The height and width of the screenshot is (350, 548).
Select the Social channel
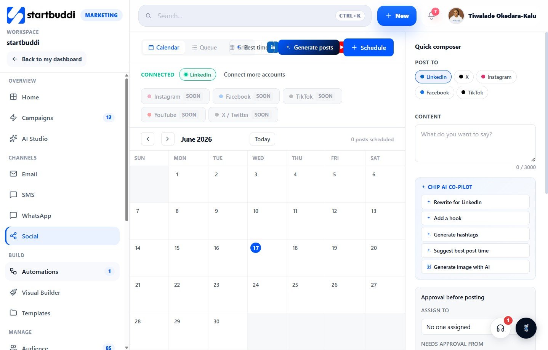click(x=62, y=236)
